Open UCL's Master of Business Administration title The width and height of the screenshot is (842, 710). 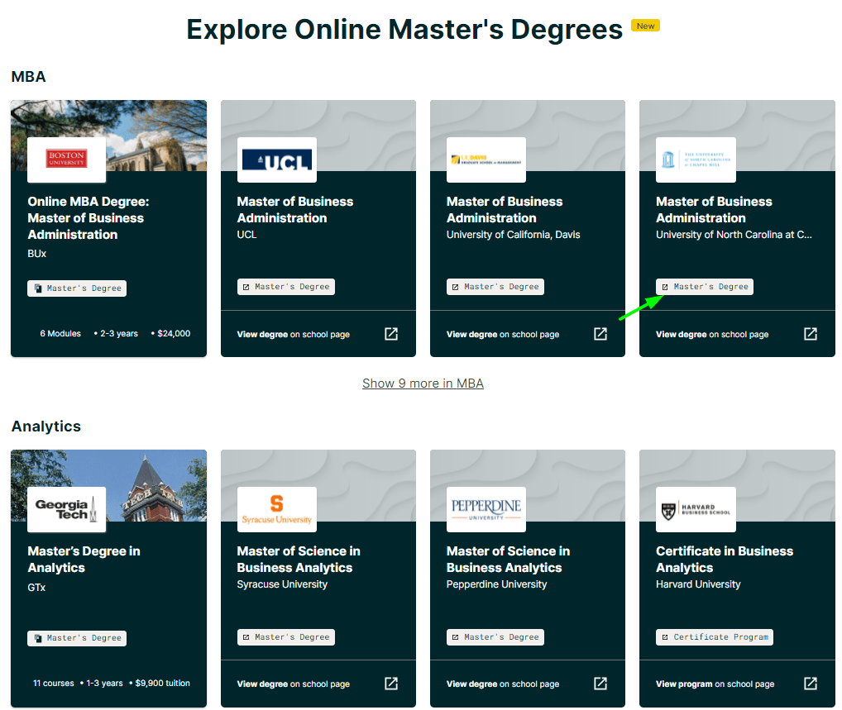(x=295, y=210)
